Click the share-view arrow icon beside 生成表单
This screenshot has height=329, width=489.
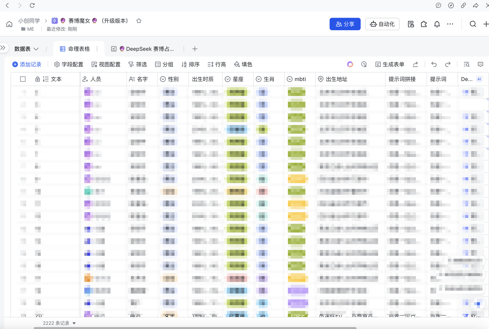415,64
